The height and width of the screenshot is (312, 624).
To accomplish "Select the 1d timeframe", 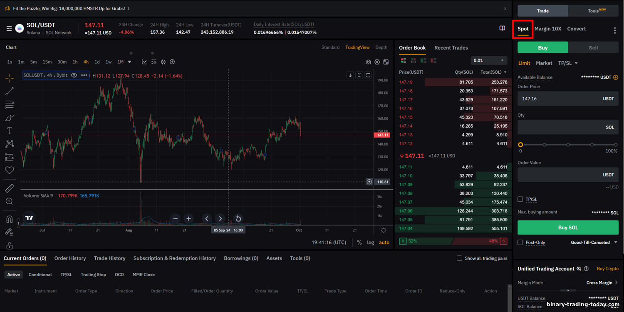I will point(97,62).
